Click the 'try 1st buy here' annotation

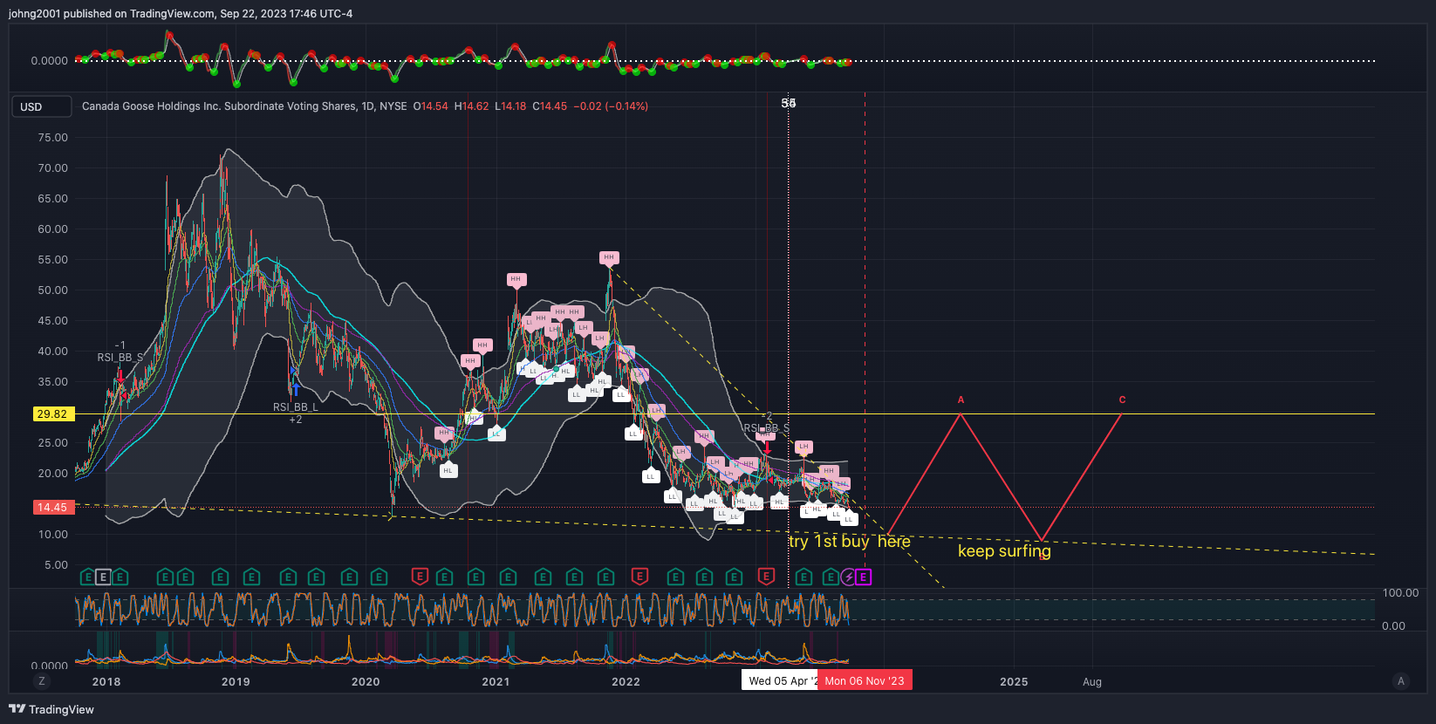[x=849, y=542]
